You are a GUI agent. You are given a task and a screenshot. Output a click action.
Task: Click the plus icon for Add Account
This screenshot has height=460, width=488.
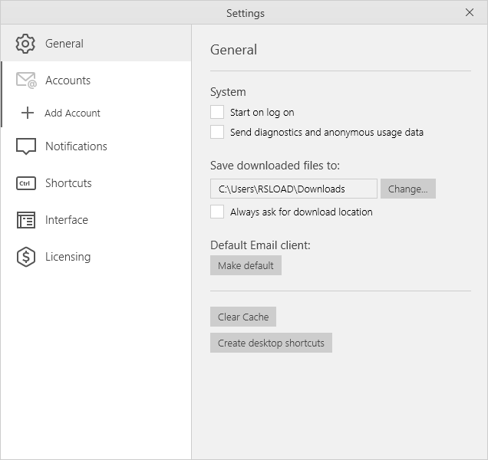[x=28, y=113]
